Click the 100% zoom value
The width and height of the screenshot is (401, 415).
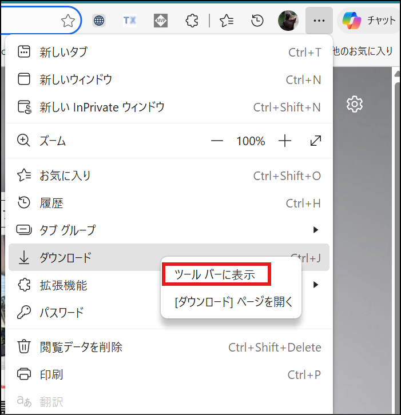(x=251, y=141)
